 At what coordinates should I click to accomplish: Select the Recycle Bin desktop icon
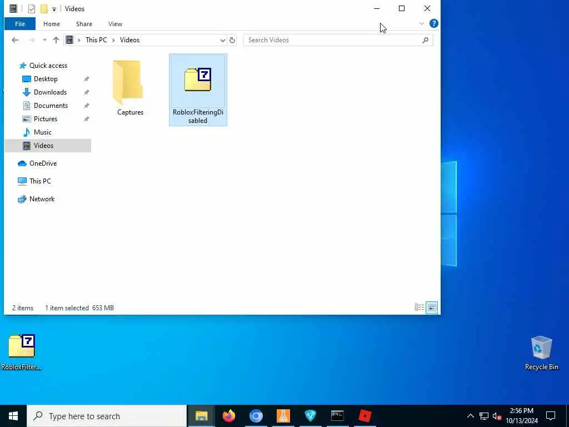541,353
